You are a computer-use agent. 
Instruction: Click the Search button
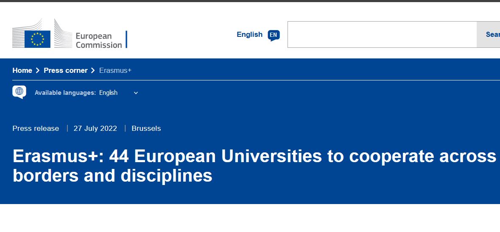pos(488,34)
